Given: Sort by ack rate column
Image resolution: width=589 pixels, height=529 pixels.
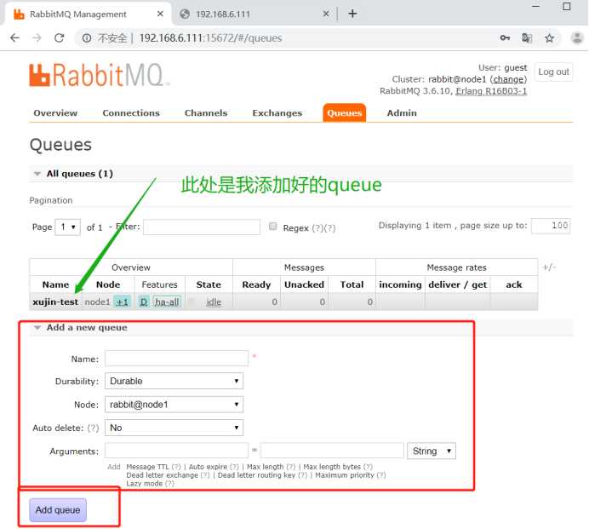Looking at the screenshot, I should point(514,285).
